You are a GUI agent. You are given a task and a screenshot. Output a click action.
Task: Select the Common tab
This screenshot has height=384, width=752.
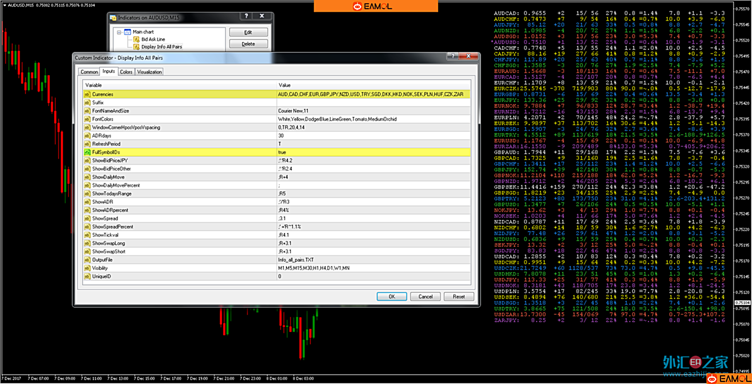(89, 72)
